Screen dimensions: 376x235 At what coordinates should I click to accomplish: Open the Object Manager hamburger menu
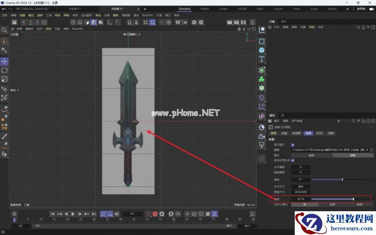point(270,27)
